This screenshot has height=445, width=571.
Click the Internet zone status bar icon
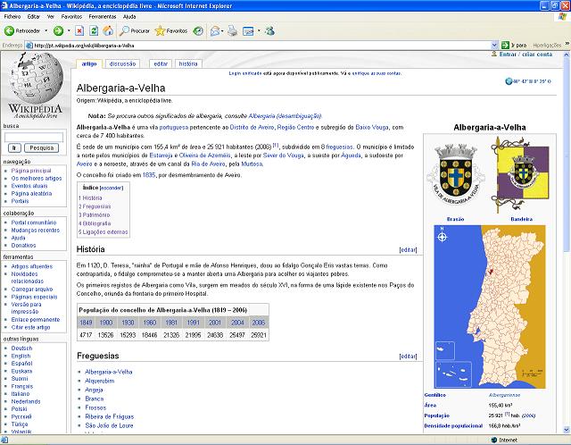pos(493,440)
